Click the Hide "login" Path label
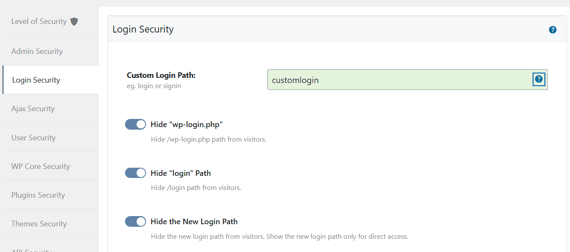570x252 pixels. pyautogui.click(x=181, y=173)
